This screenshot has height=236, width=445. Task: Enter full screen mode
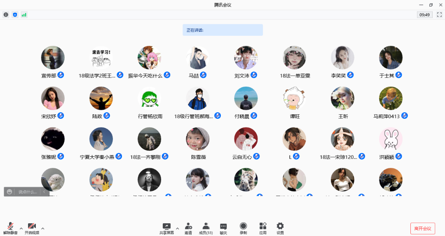(439, 15)
